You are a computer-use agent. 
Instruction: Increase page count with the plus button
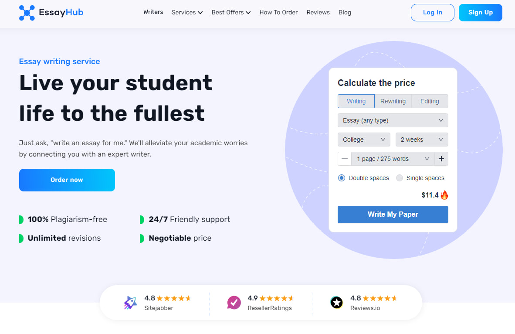(x=441, y=159)
